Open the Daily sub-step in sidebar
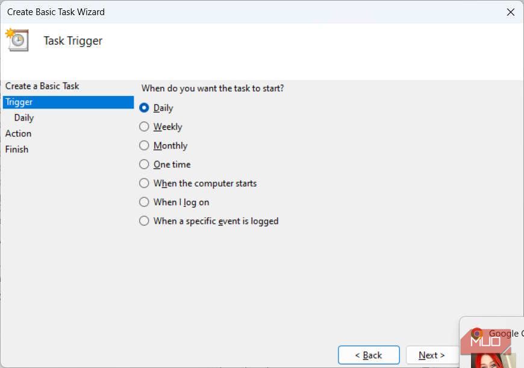 24,118
